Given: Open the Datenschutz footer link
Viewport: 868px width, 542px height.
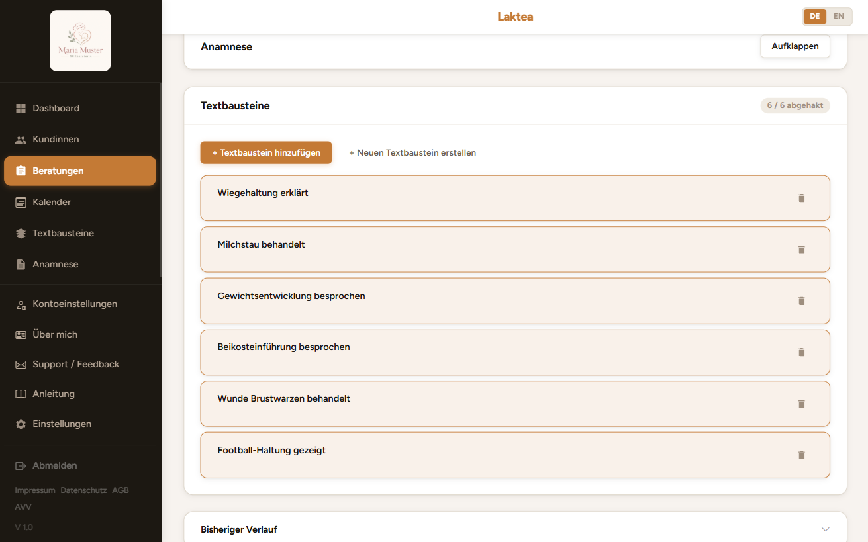Looking at the screenshot, I should (83, 490).
